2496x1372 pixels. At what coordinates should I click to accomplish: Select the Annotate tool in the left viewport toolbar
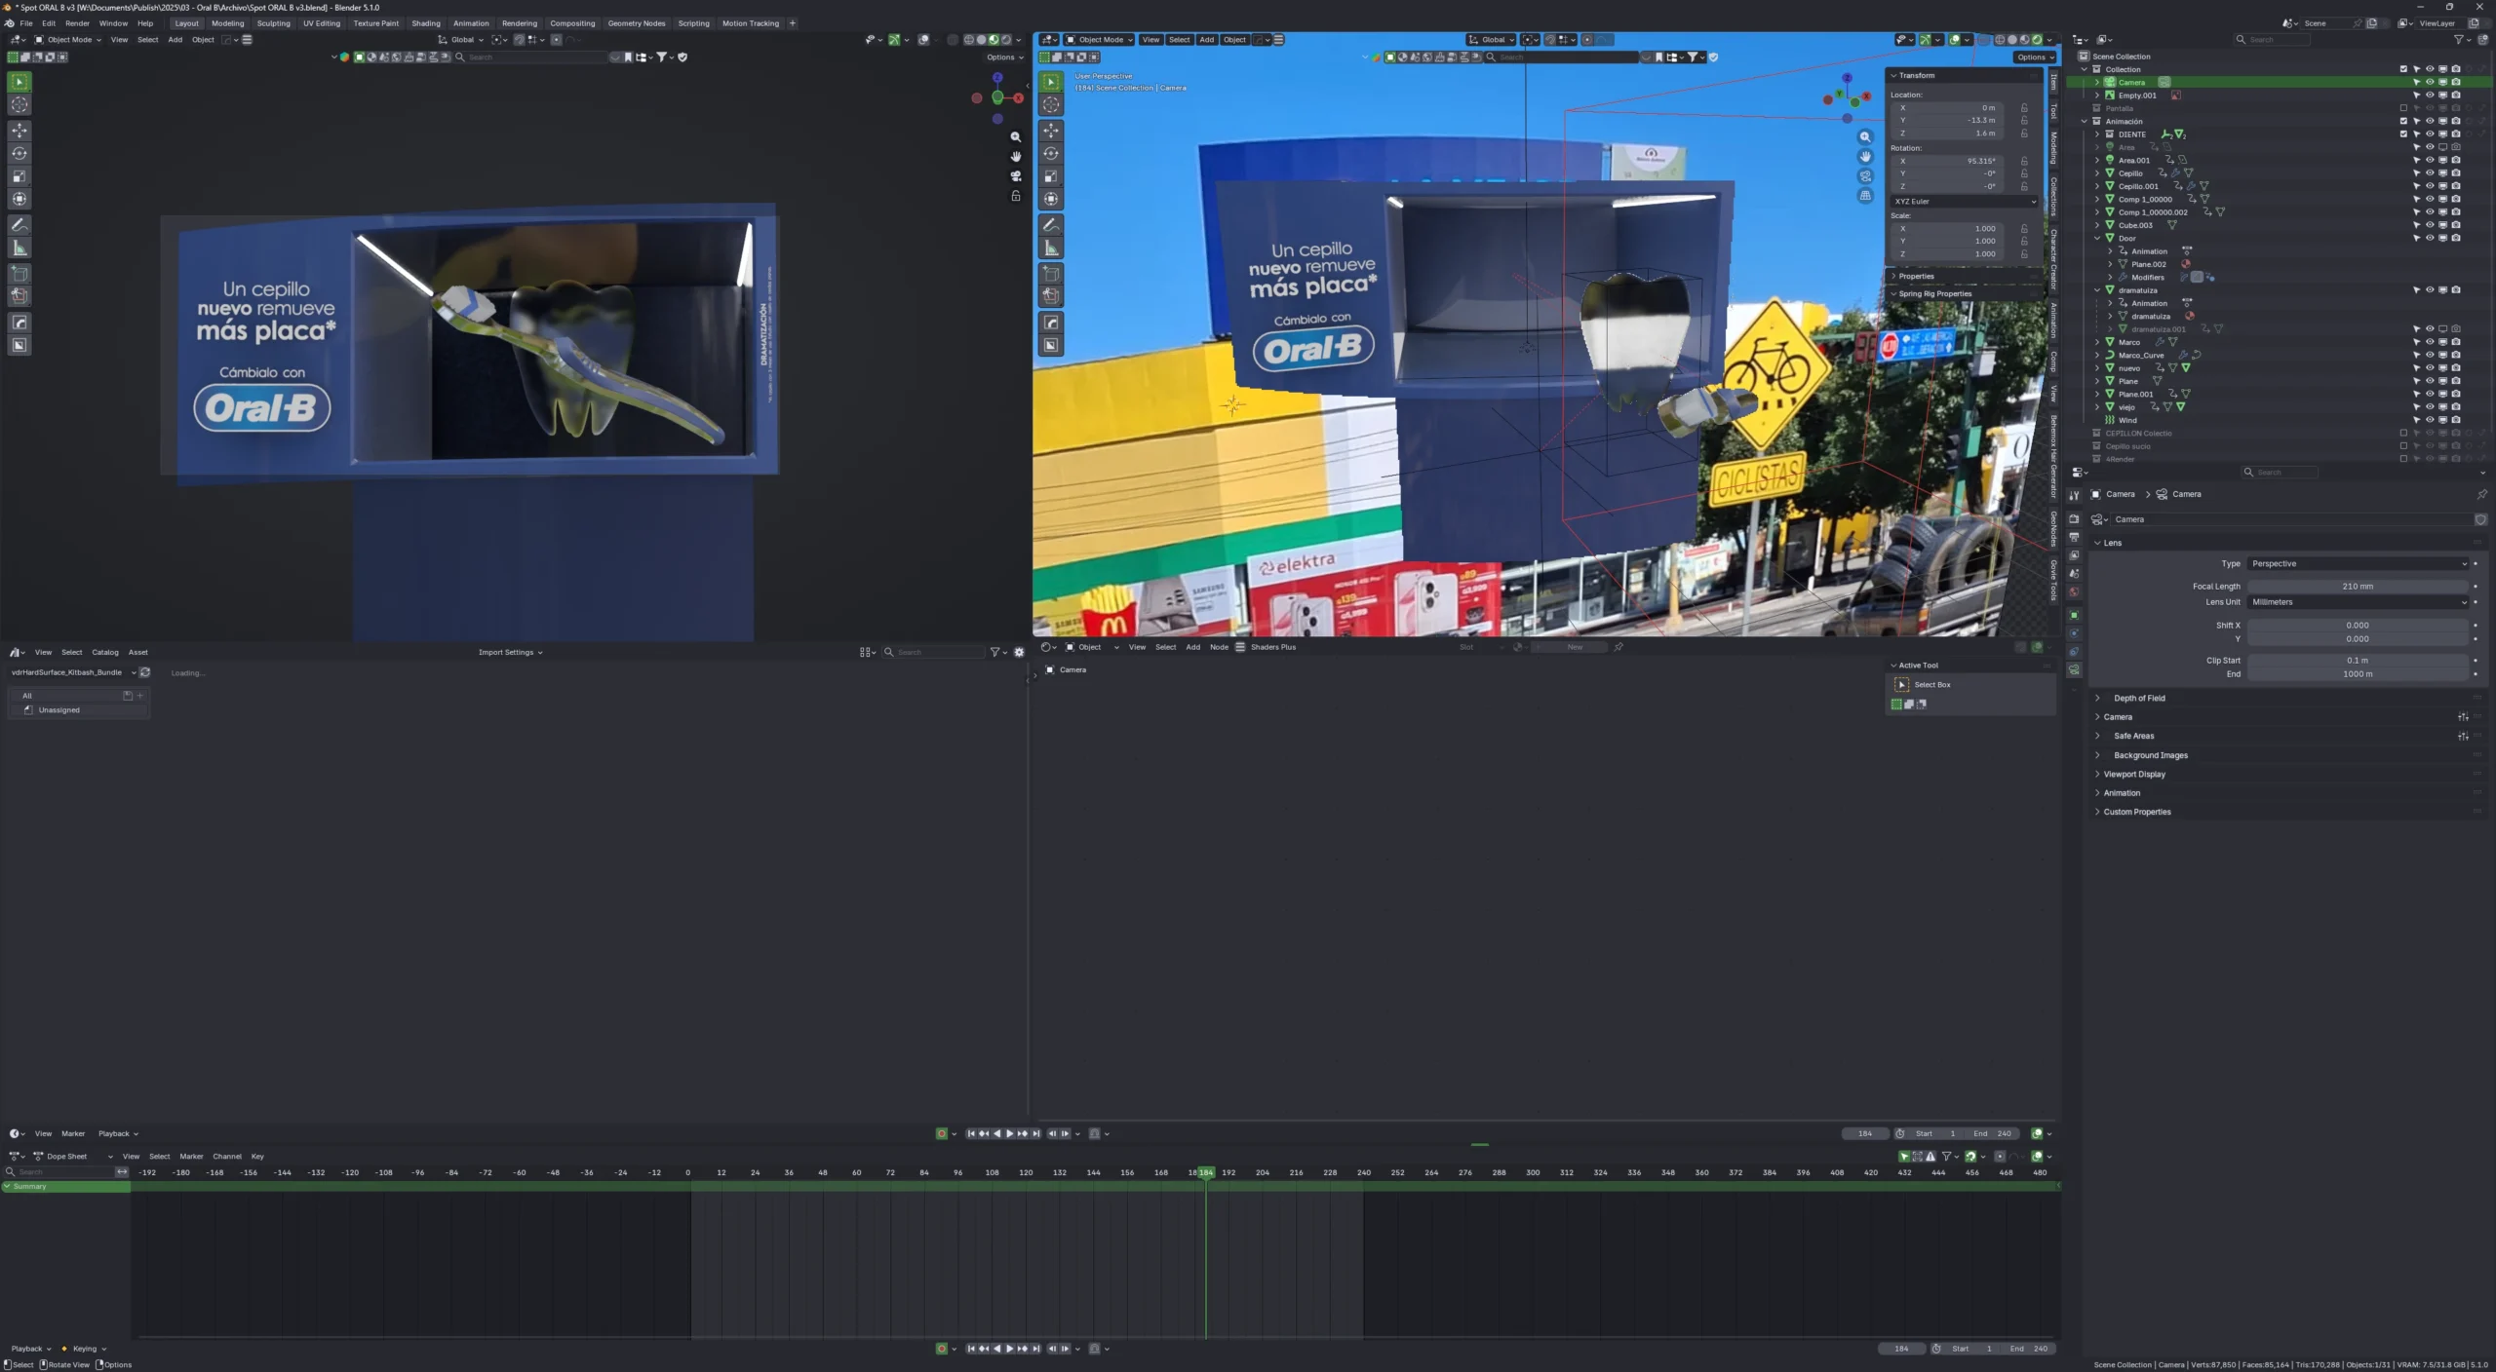[x=19, y=225]
